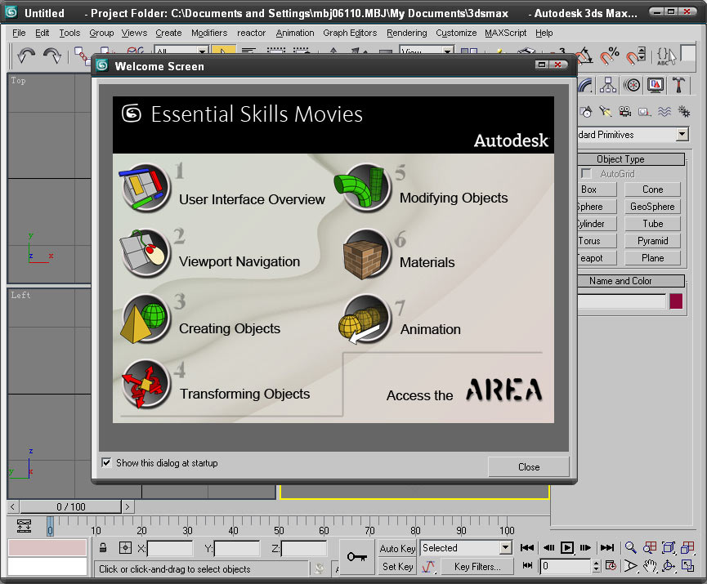Play the Materials movie

[398, 254]
